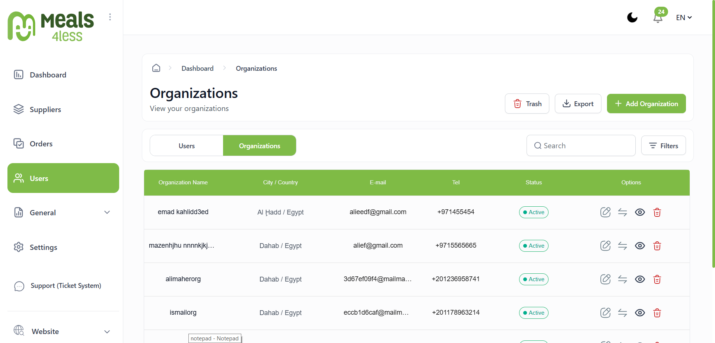Open notifications bell showing 24
Viewport: 715px width, 343px height.
pyautogui.click(x=658, y=17)
